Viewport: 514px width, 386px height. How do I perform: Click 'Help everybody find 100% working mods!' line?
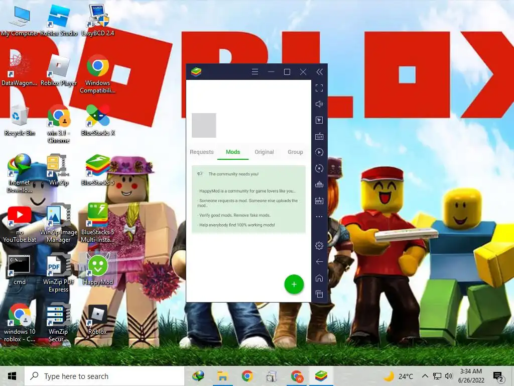(236, 225)
